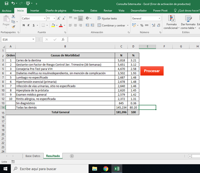Click the Format Painter brush icon
200x173 pixels.
pos(13,26)
